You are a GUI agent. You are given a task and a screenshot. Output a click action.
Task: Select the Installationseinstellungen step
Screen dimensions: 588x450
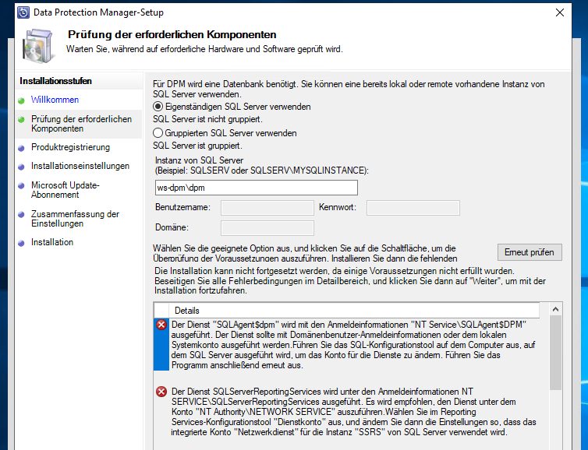pos(80,166)
